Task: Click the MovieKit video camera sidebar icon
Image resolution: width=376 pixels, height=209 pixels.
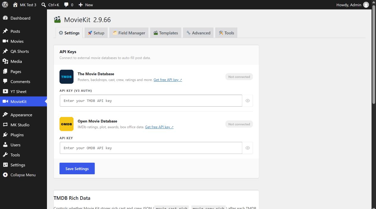Action: [5, 102]
